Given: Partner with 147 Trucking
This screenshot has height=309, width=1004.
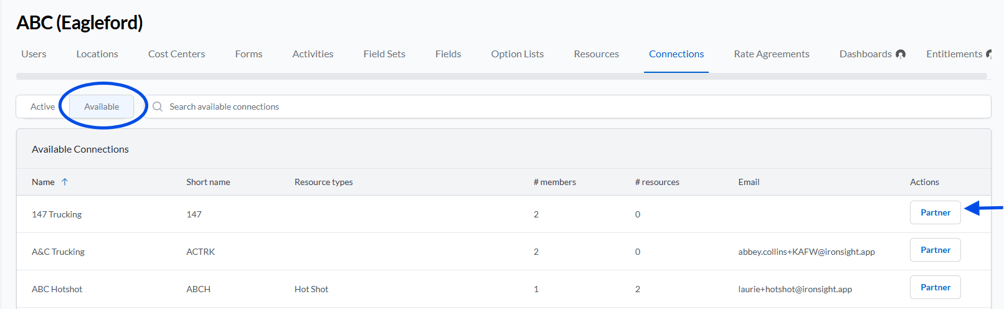Looking at the screenshot, I should pyautogui.click(x=935, y=212).
